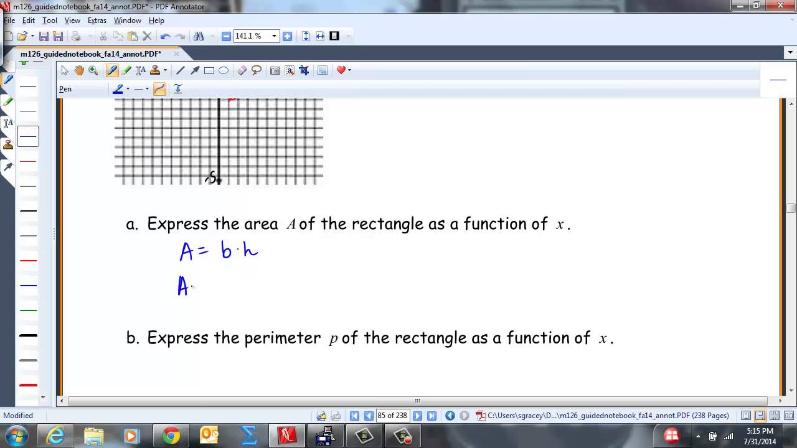This screenshot has height=448, width=797.
Task: Click the Find binoculars icon
Action: (x=199, y=36)
